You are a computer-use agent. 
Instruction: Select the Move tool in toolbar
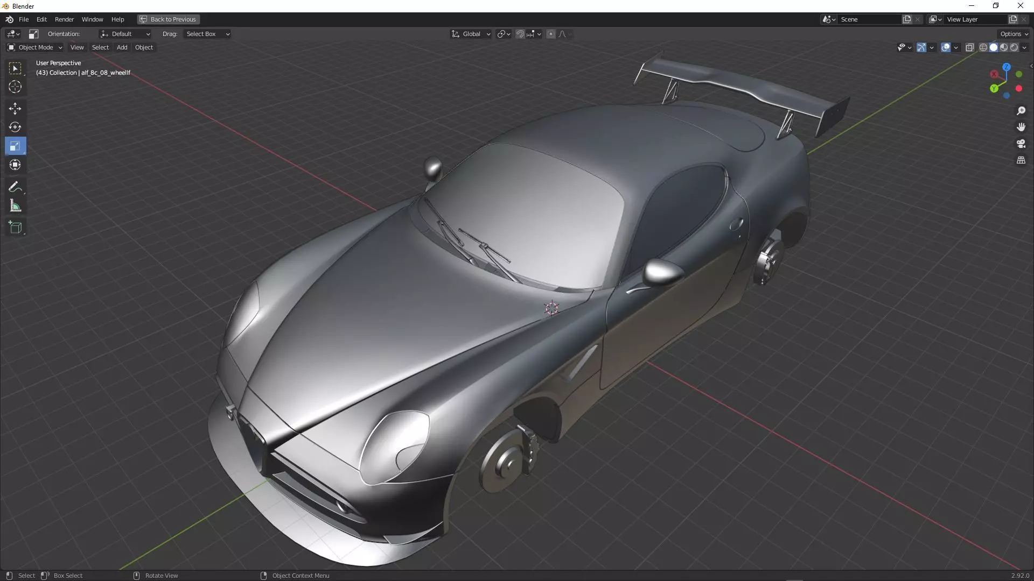click(x=15, y=109)
